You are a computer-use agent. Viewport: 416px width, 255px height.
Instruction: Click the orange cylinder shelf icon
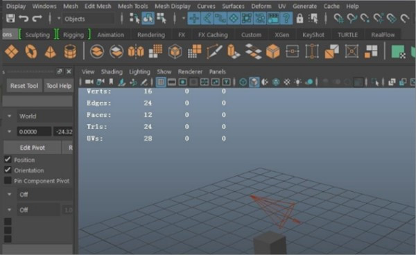pyautogui.click(x=70, y=51)
